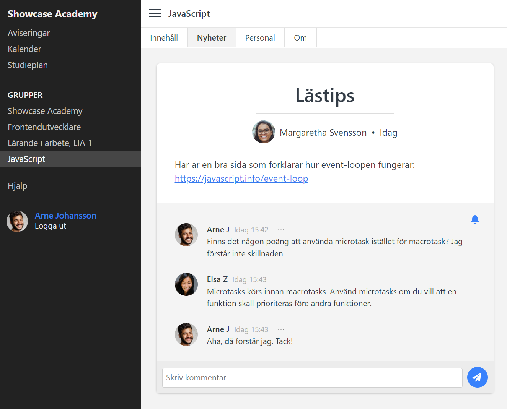
Task: Switch to the Innehåll tab
Action: coord(164,37)
